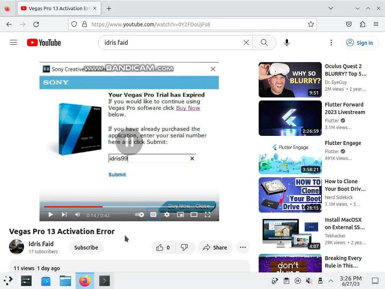385x289 pixels.
Task: Open terminal from taskbar
Action: tap(105, 281)
